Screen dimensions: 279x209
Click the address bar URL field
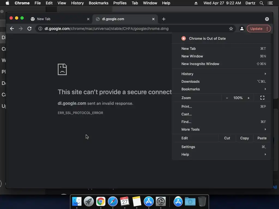click(135, 29)
